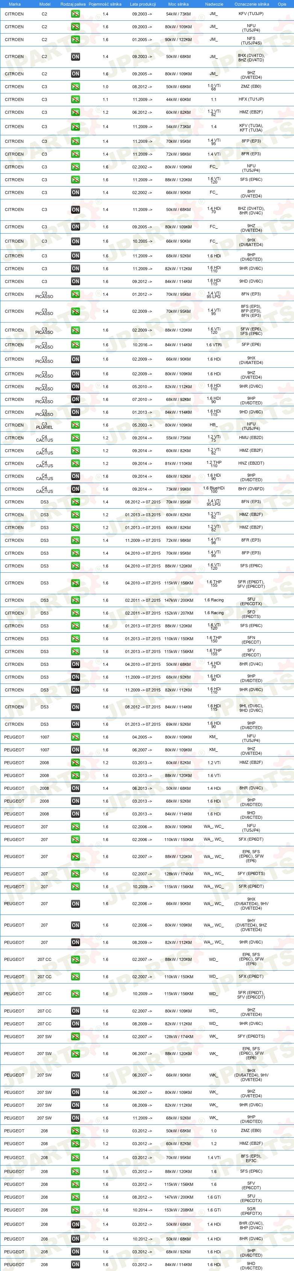Viewport: 294px width, 1271px height.
Task: Click diesel icon for Peugeot 2008 84kW/114KM
Action: (75, 814)
